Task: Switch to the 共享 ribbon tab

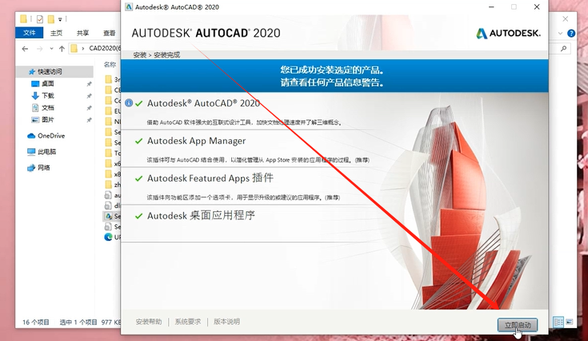Action: (82, 33)
